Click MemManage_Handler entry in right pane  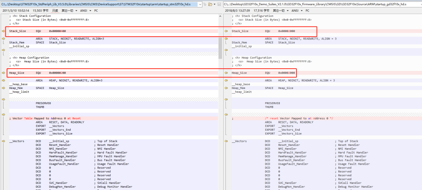coord(292,156)
